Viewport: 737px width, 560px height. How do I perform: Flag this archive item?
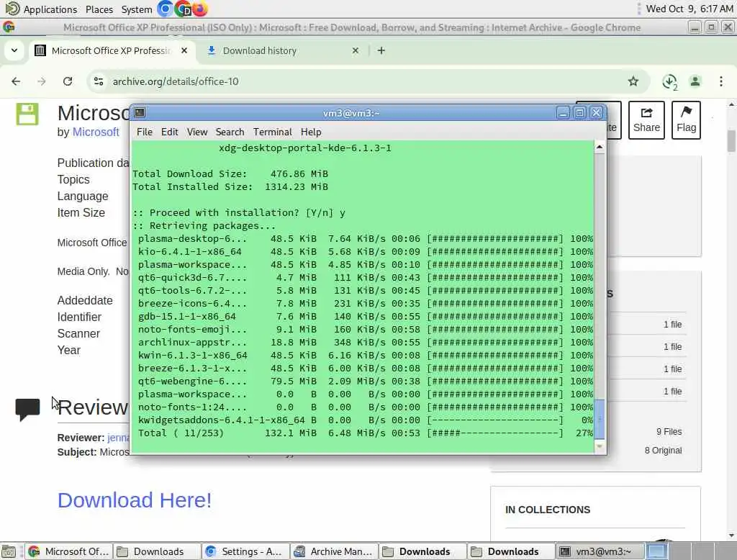(686, 120)
